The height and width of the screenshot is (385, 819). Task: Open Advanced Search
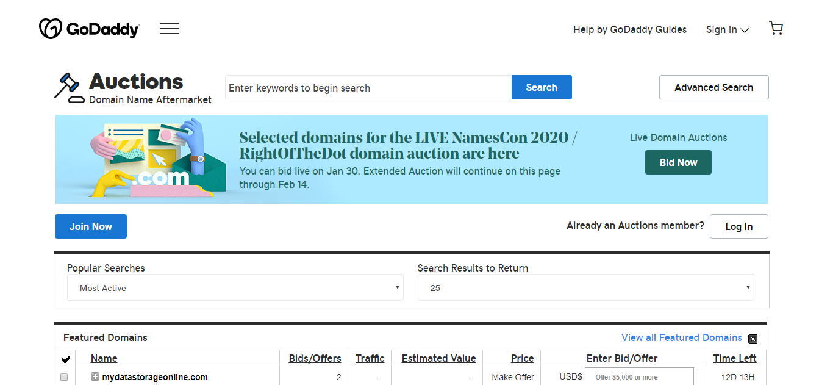click(x=713, y=87)
